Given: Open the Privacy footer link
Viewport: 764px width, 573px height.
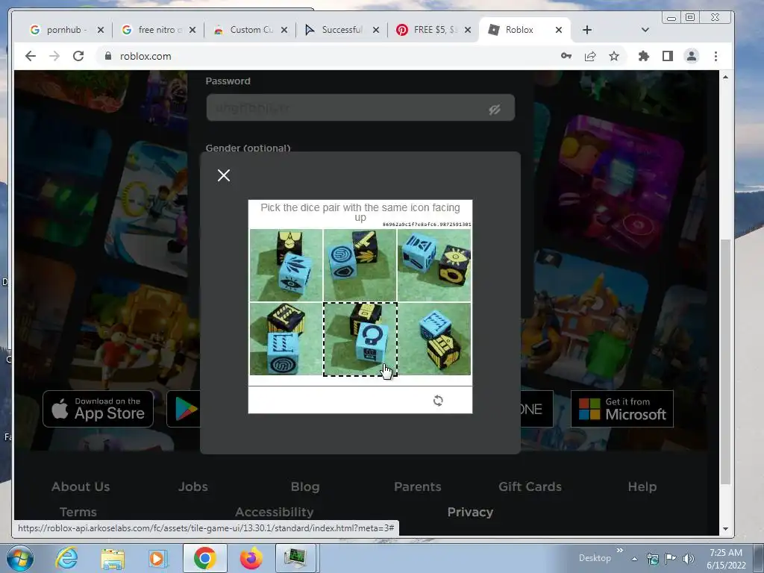Looking at the screenshot, I should tap(470, 512).
